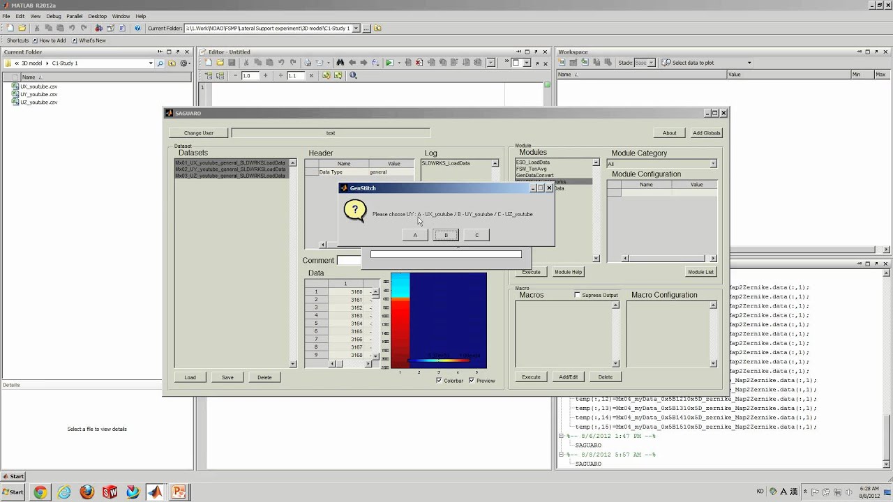Screen dimensions: 893x502
Task: Click the Add Globals button
Action: [707, 132]
